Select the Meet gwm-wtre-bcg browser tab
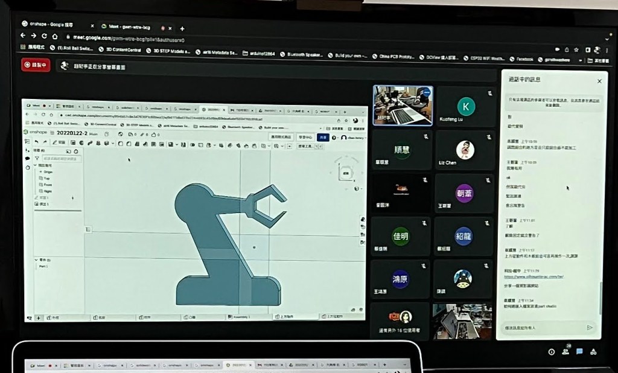 pyautogui.click(x=127, y=27)
